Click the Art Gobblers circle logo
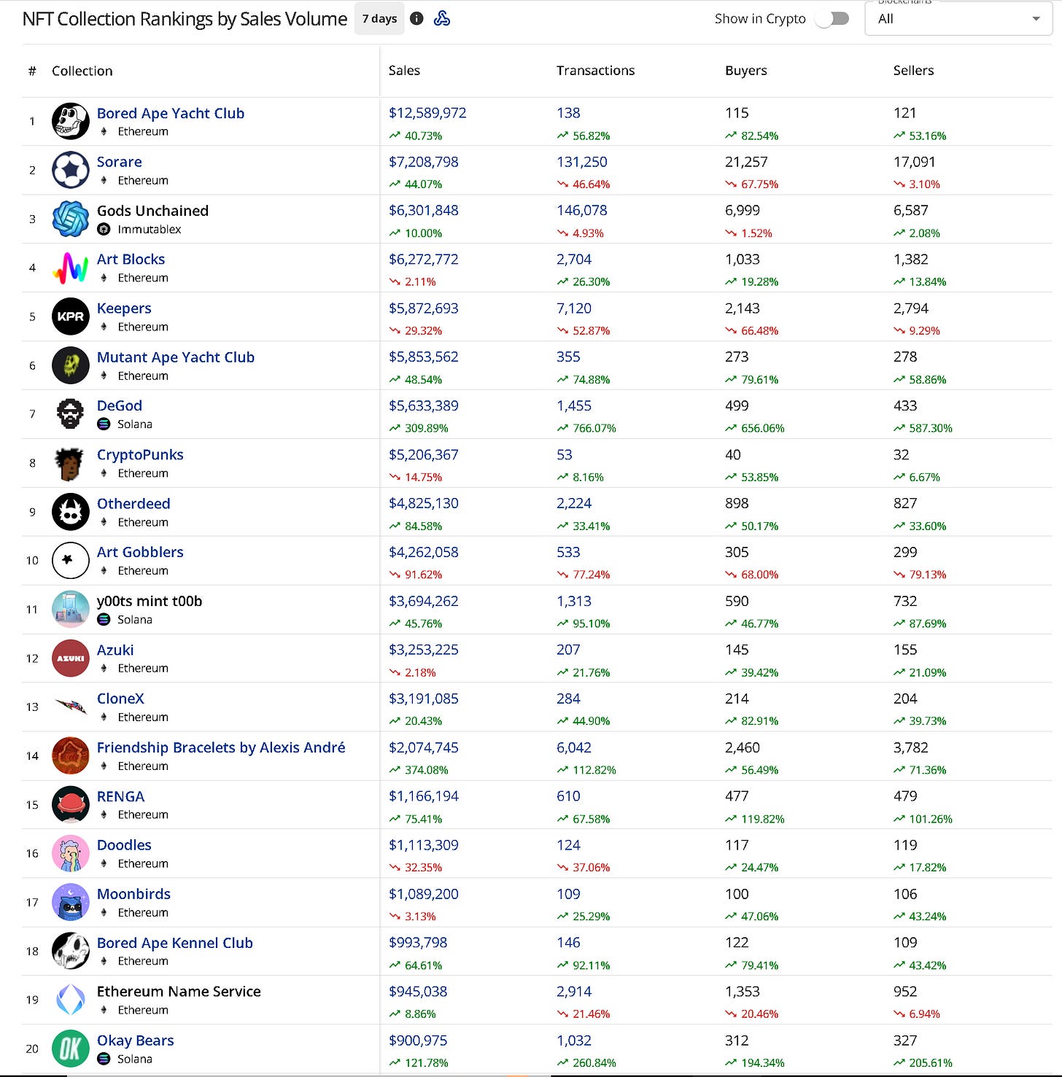The image size is (1062, 1077). tap(71, 561)
